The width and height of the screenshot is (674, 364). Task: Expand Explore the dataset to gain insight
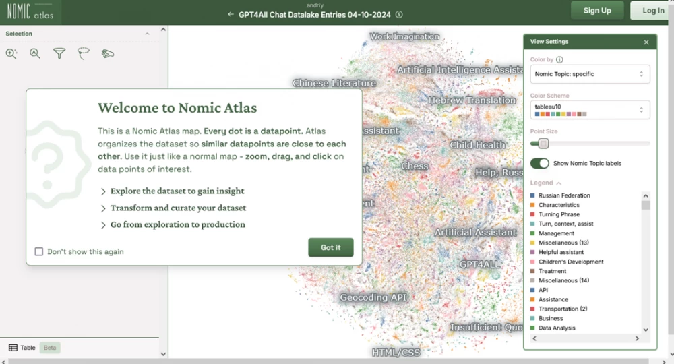[172, 191]
